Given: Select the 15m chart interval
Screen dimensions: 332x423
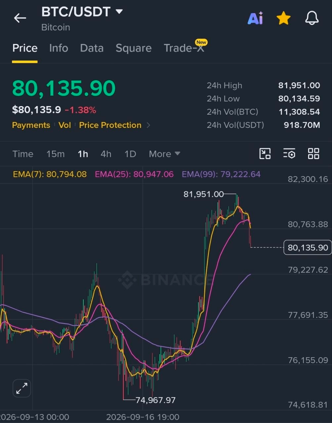Looking at the screenshot, I should [x=56, y=154].
